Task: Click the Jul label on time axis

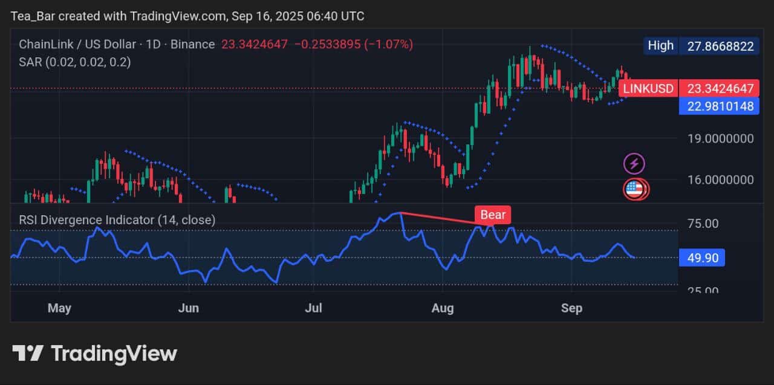Action: 313,308
